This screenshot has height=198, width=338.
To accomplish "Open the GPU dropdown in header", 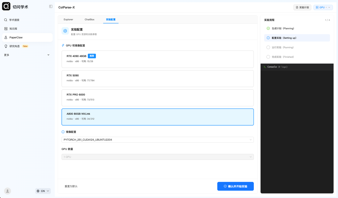I will (323, 7).
